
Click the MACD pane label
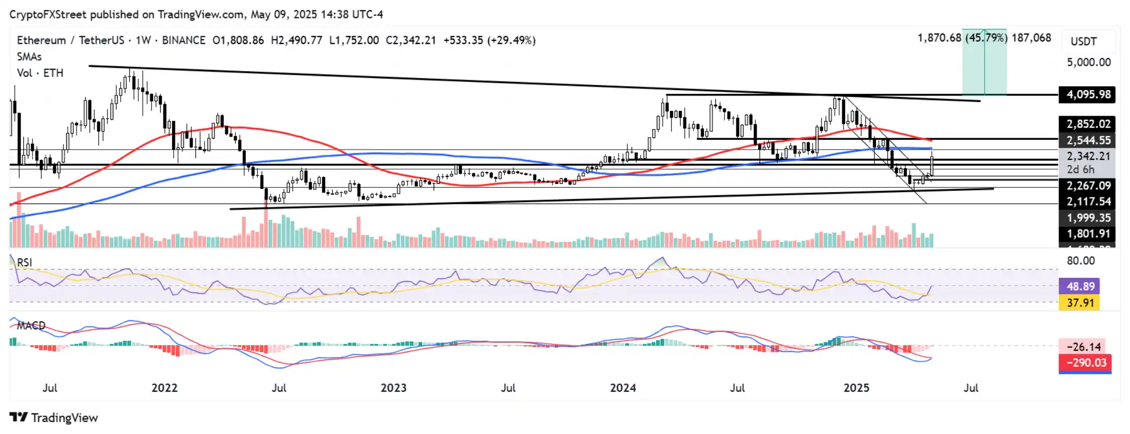point(31,325)
